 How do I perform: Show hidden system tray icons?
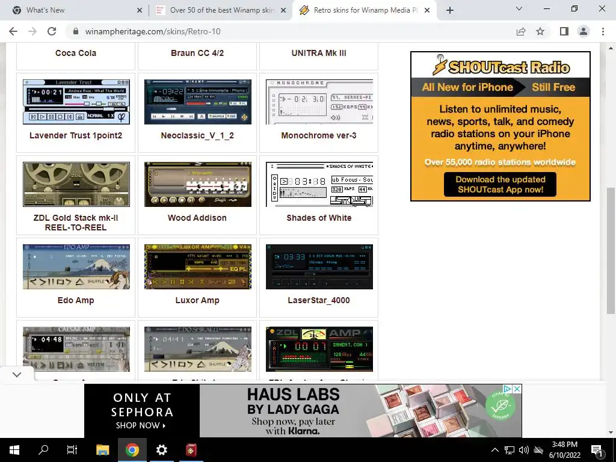tap(495, 450)
